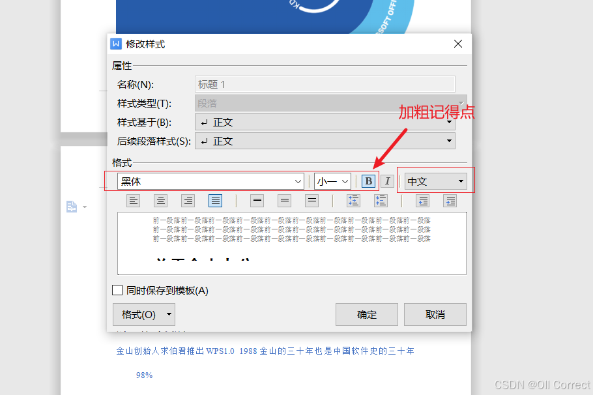Toggle bold B button
The width and height of the screenshot is (593, 395).
click(x=369, y=181)
